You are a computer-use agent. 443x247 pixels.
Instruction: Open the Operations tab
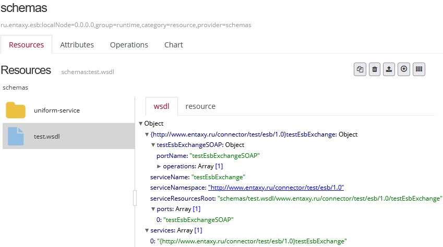coord(129,45)
